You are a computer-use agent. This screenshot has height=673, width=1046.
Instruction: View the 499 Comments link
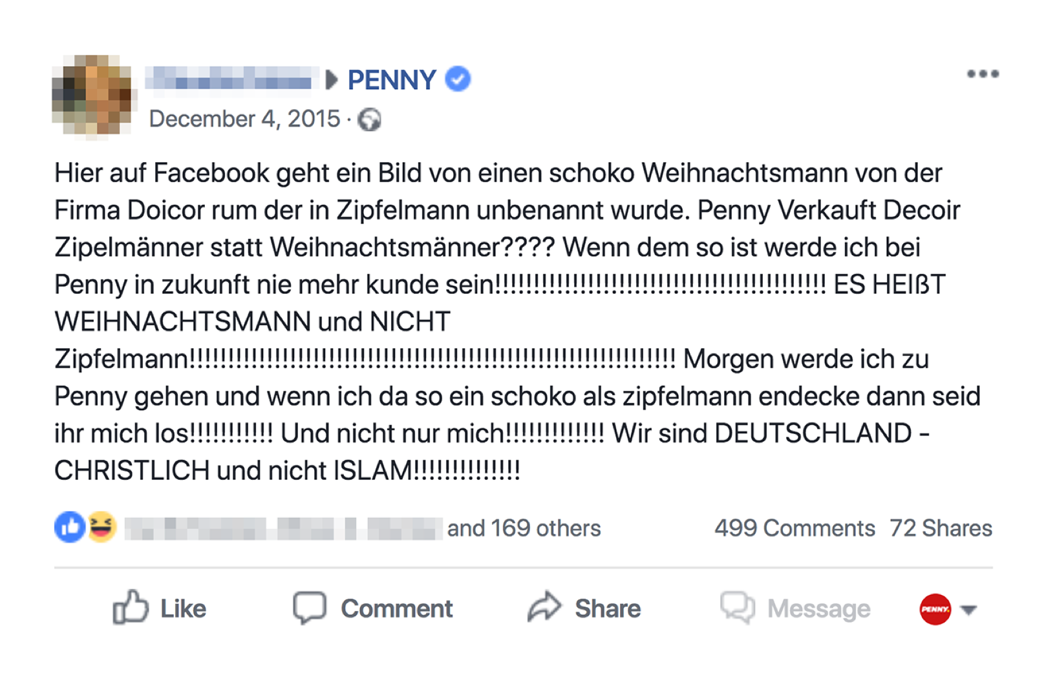pos(795,528)
